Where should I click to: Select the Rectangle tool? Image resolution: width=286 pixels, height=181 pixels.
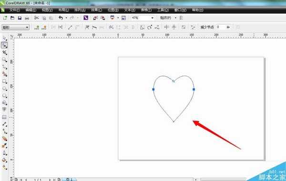pyautogui.click(x=4, y=81)
